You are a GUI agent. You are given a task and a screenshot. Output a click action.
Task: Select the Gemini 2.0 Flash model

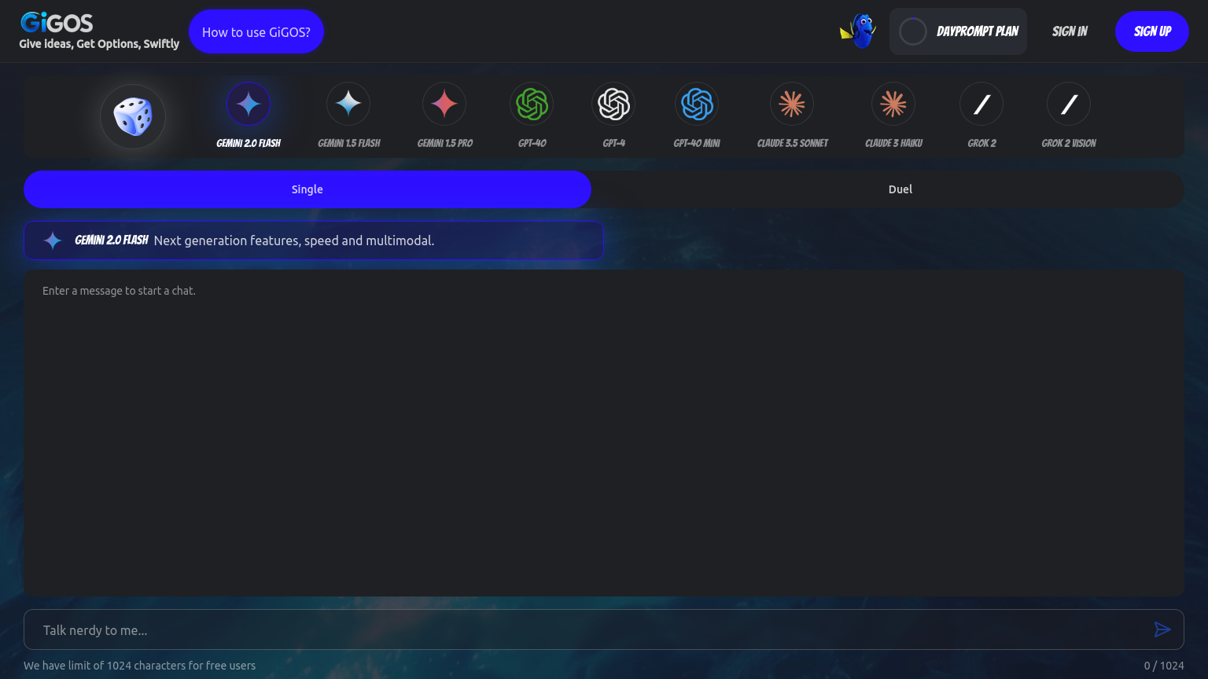249,105
